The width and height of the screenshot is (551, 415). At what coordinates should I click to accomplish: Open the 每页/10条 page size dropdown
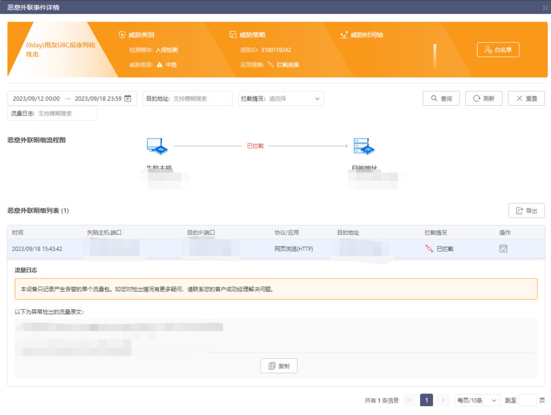coord(477,400)
